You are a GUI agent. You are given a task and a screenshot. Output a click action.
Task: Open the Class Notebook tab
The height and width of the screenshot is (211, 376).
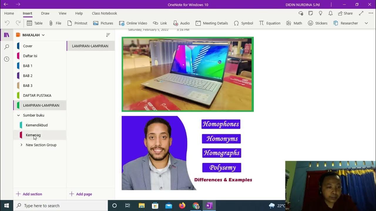(104, 13)
